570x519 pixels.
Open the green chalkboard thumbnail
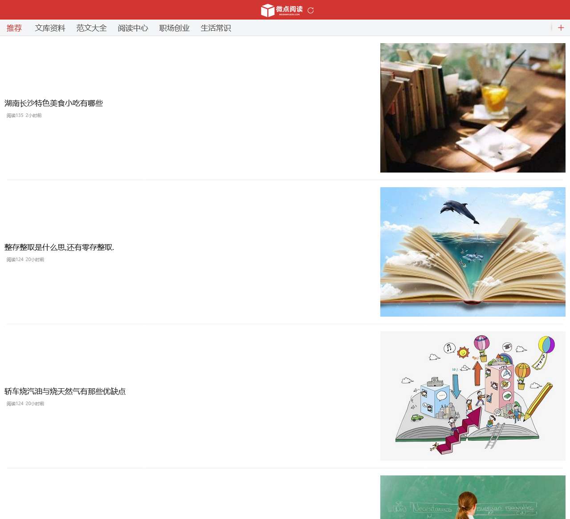[473, 497]
